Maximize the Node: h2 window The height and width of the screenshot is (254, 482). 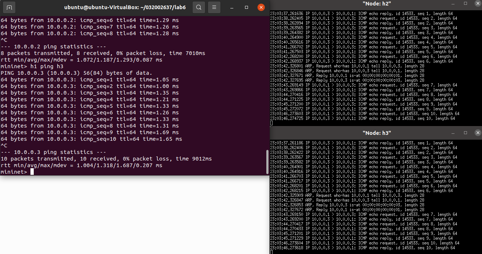[x=465, y=3]
